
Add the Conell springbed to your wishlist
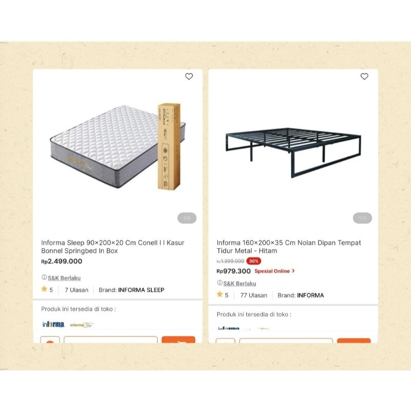[x=190, y=76]
